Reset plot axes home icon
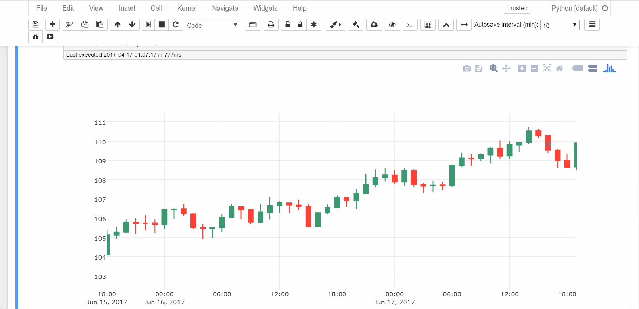Screen dimensions: 639x309 click(559, 69)
